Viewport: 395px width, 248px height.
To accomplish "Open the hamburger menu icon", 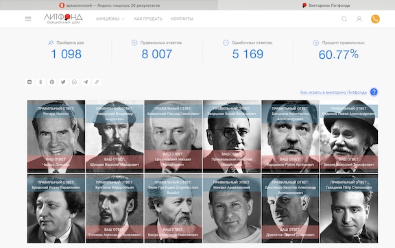I will pyautogui.click(x=28, y=19).
